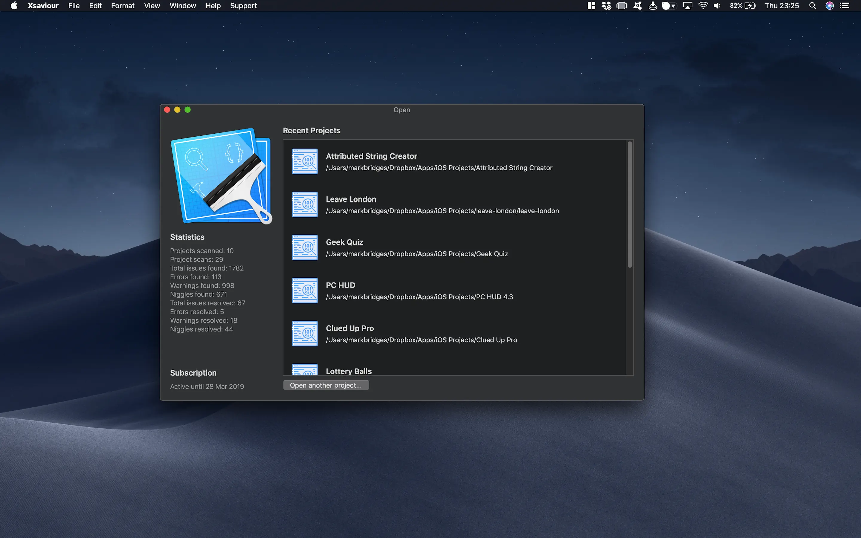Screen dimensions: 861x538
Task: Open the Format menu
Action: click(x=122, y=6)
